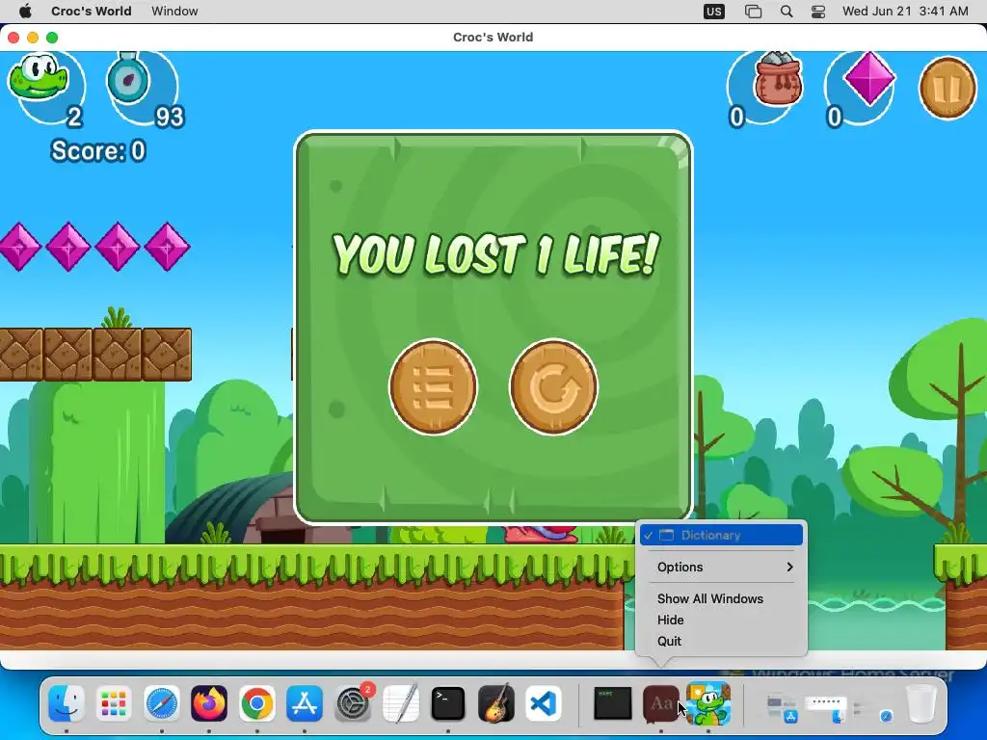The height and width of the screenshot is (740, 987).
Task: Click the timer value 93
Action: [170, 117]
